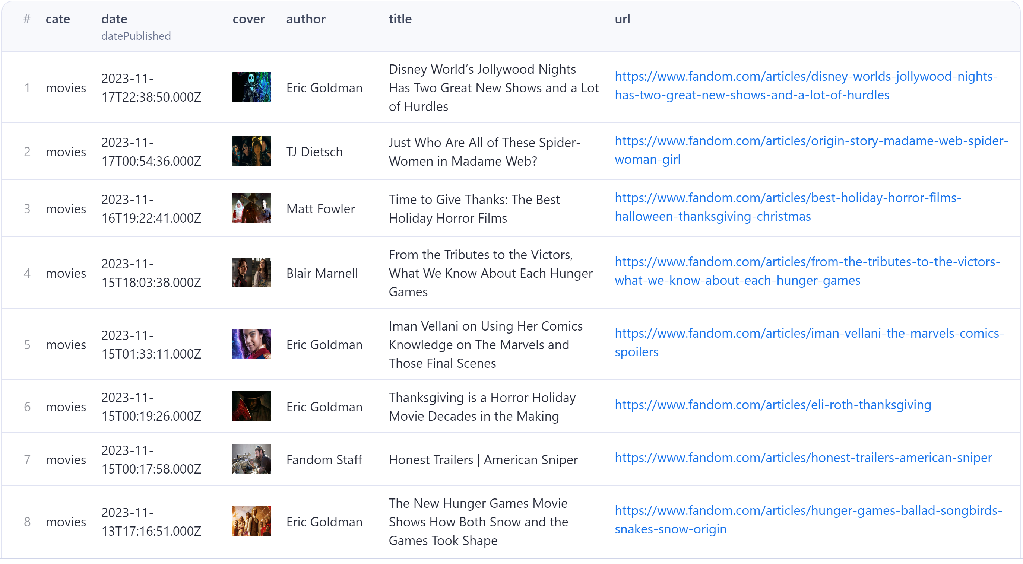The height and width of the screenshot is (564, 1023).
Task: Click the date column header
Action: 114,19
